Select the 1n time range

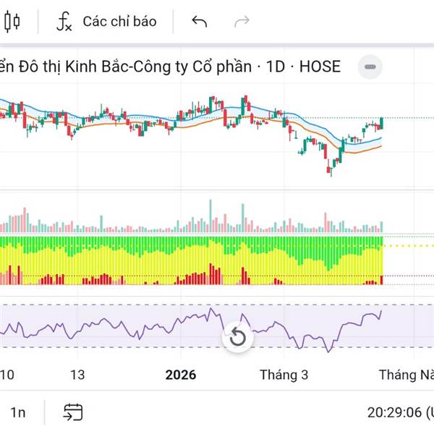coord(18,412)
